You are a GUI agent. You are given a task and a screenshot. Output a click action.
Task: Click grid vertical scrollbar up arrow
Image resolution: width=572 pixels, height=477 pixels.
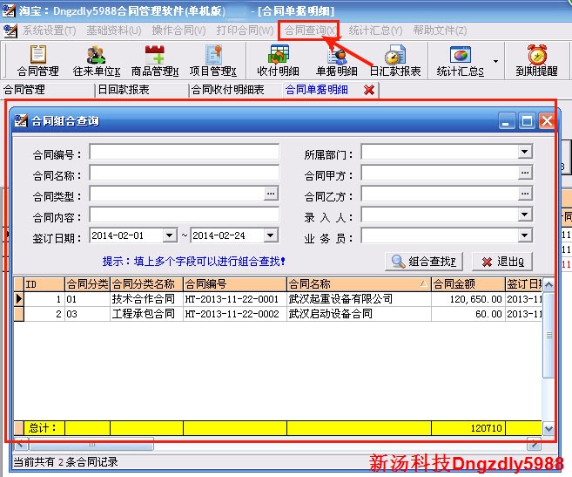pyautogui.click(x=548, y=284)
